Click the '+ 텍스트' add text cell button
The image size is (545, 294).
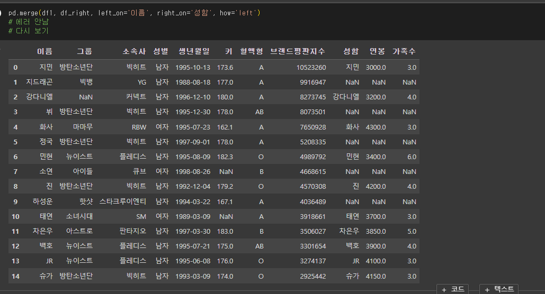499,289
